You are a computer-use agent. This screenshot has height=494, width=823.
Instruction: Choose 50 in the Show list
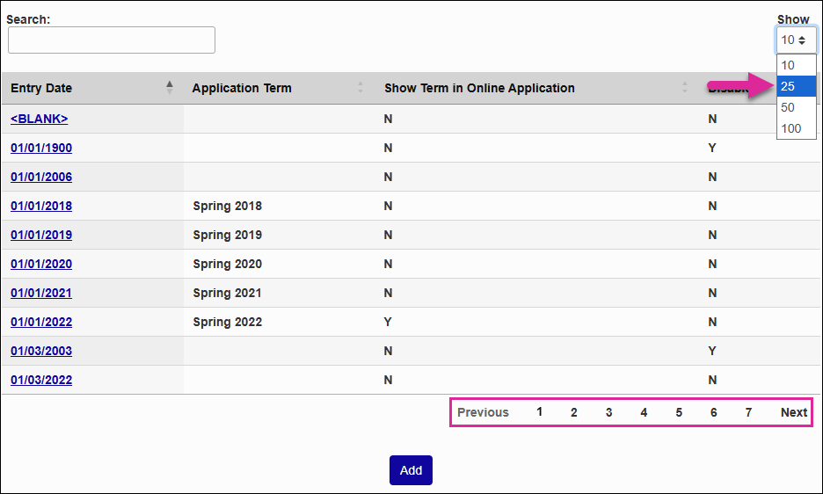[x=797, y=107]
